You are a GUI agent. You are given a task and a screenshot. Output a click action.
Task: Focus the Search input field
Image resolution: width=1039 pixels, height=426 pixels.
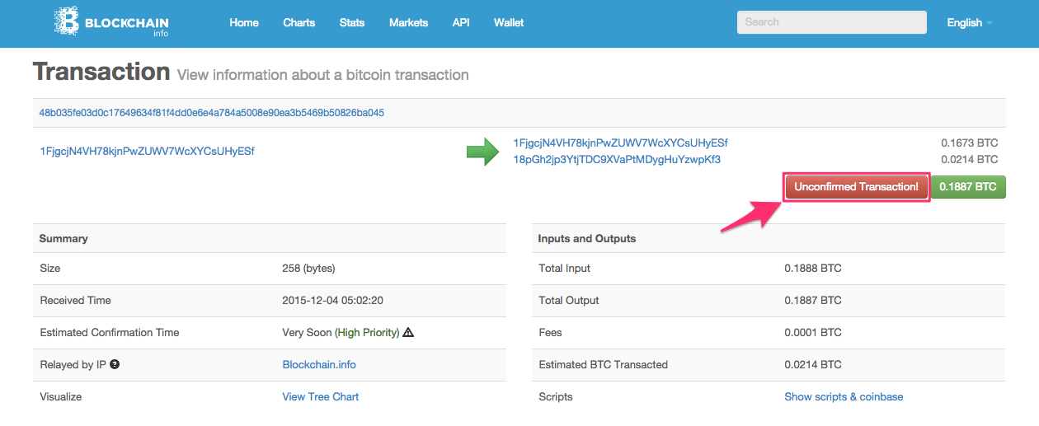tap(831, 22)
